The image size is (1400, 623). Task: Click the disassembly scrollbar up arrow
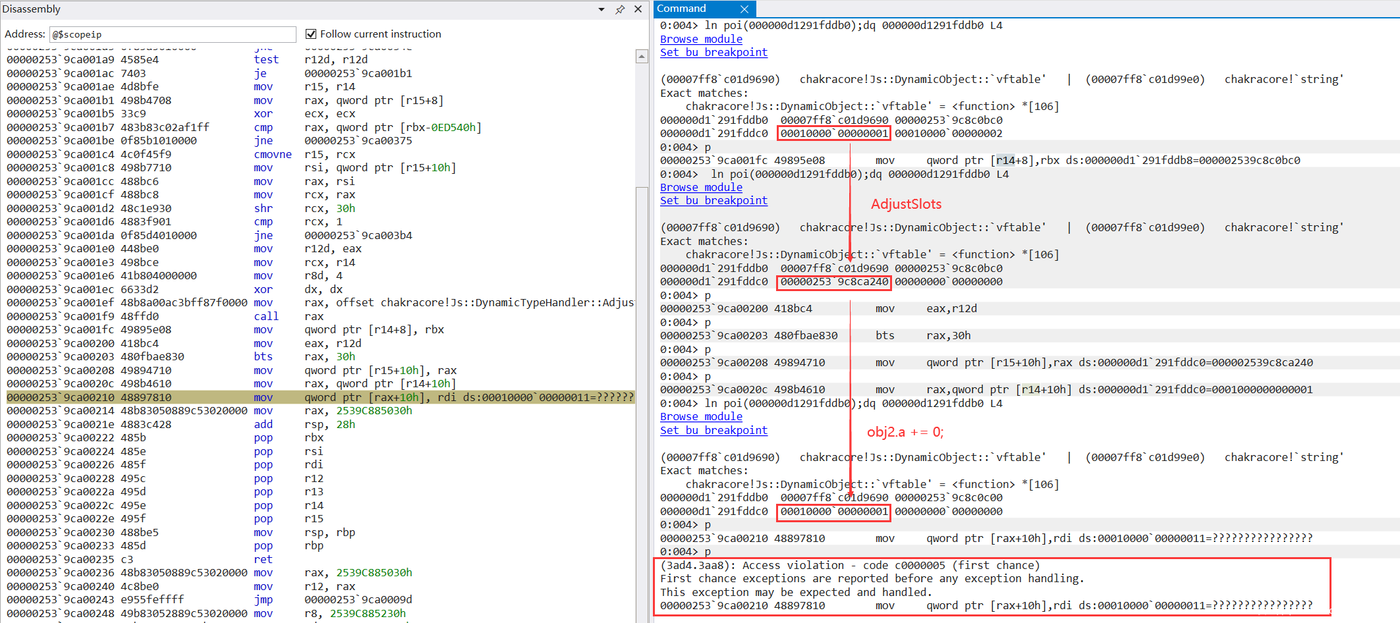642,57
